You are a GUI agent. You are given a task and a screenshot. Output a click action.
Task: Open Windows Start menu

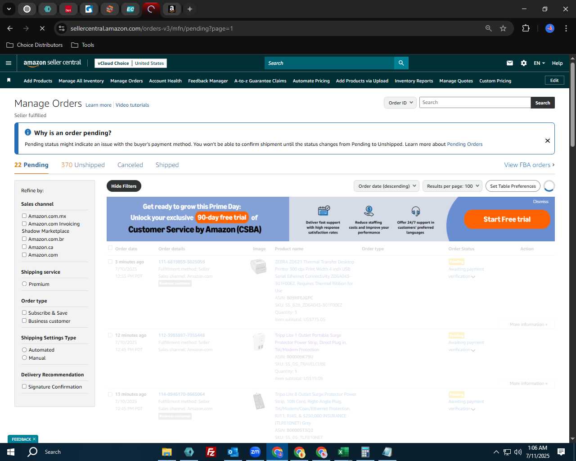tap(11, 452)
